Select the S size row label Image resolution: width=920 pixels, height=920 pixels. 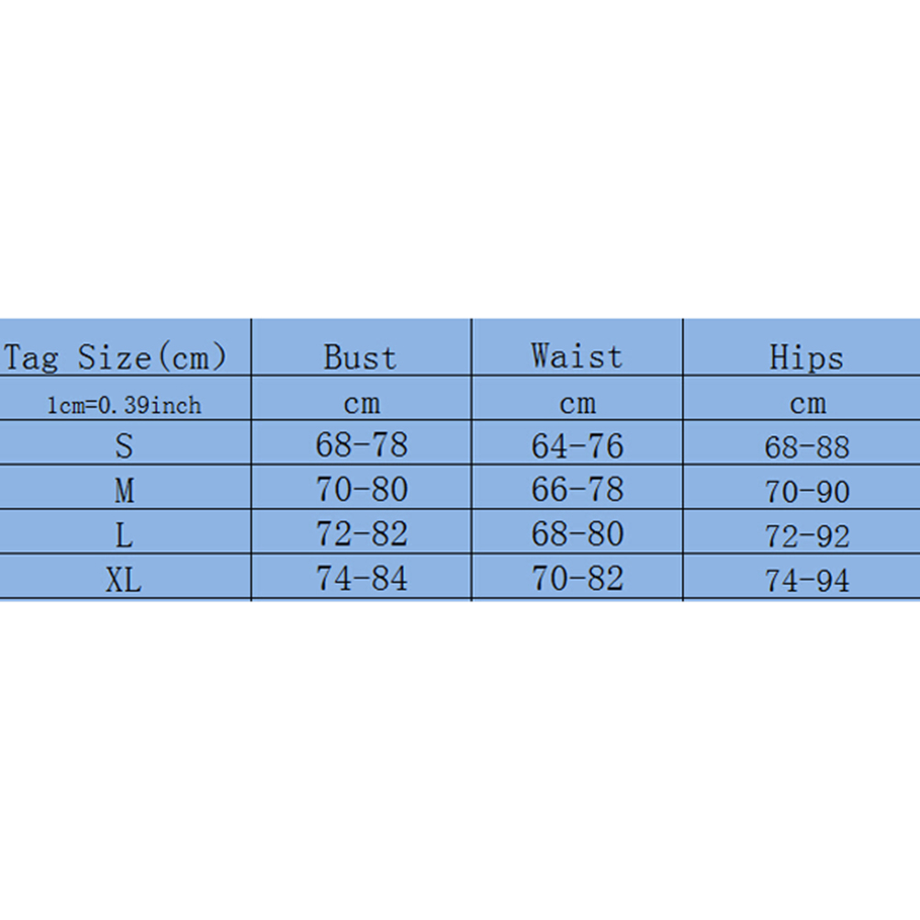pos(124,446)
